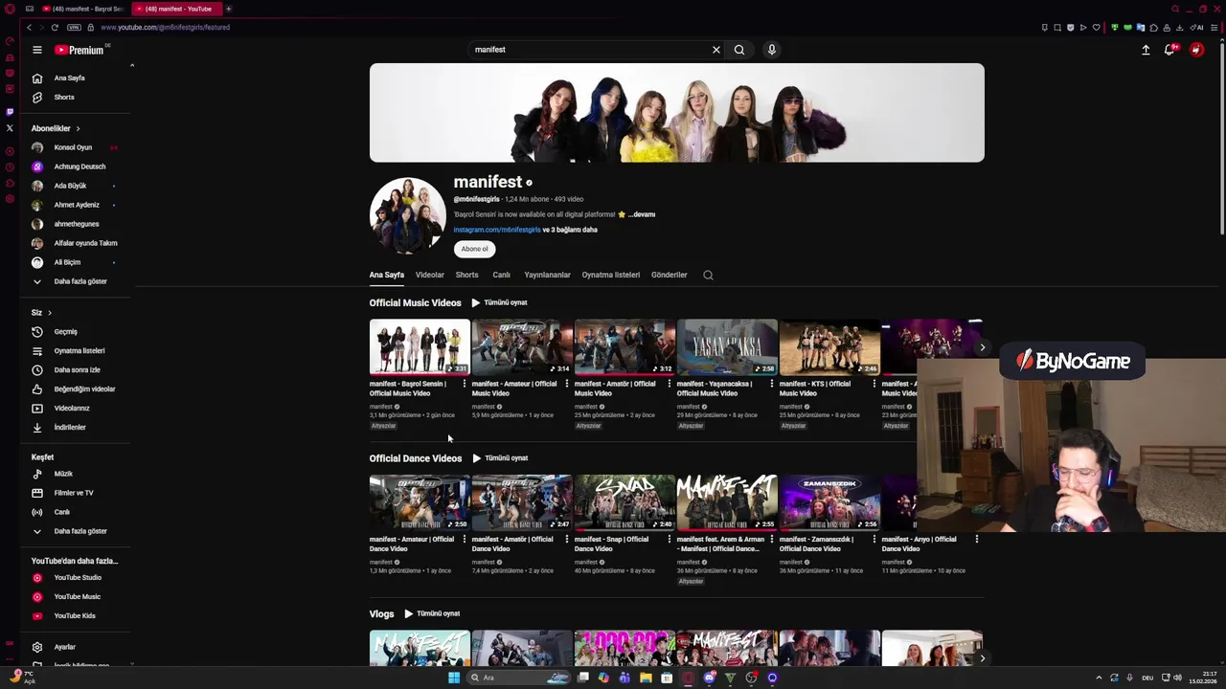
Task: Expand the Siz section chevron
Action: pos(49,313)
